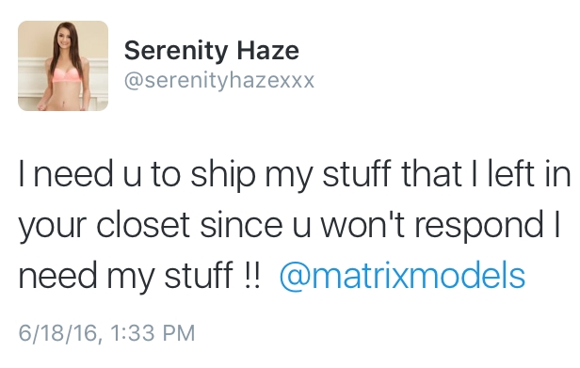
Task: Open the @serenityhazexxx handle
Action: pos(219,80)
